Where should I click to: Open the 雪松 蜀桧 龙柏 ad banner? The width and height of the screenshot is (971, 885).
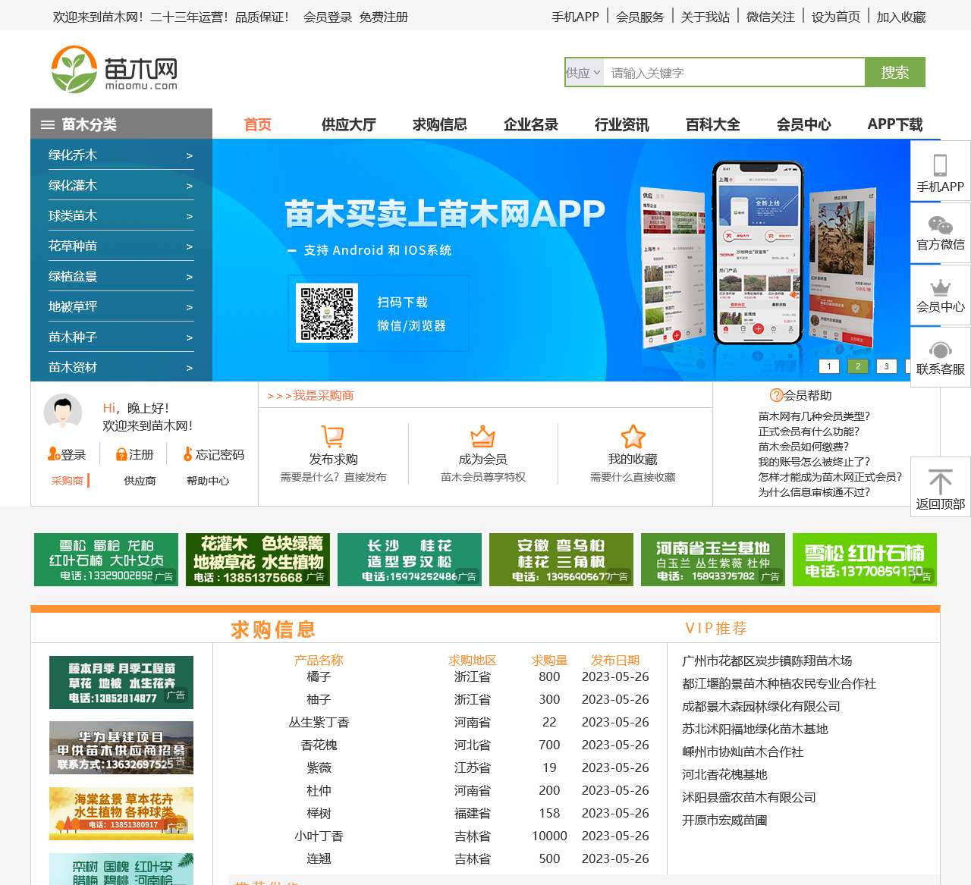pyautogui.click(x=106, y=560)
